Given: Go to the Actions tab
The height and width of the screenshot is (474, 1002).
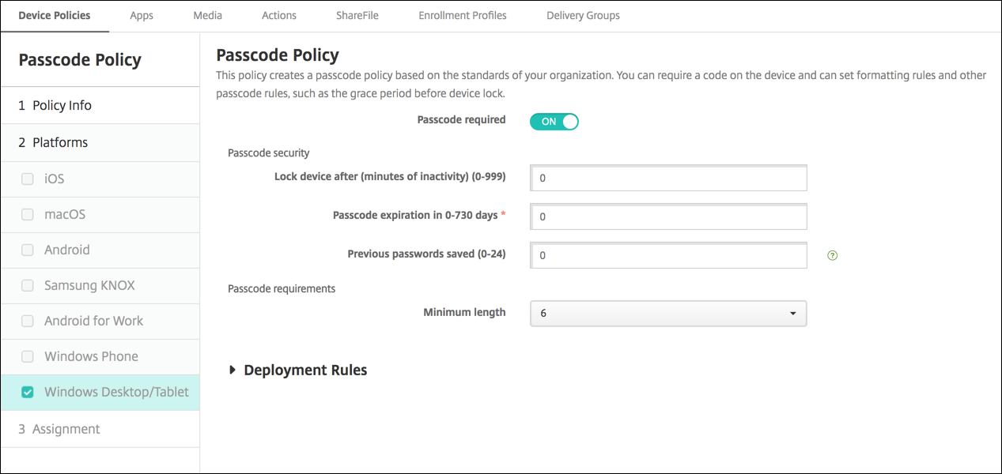Looking at the screenshot, I should click(279, 16).
